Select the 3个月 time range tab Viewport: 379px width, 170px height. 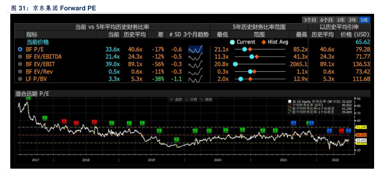pyautogui.click(x=310, y=20)
